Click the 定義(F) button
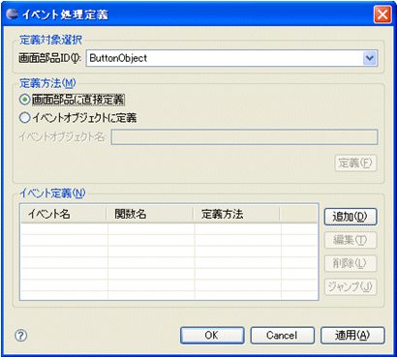The image size is (397, 357). point(355,164)
